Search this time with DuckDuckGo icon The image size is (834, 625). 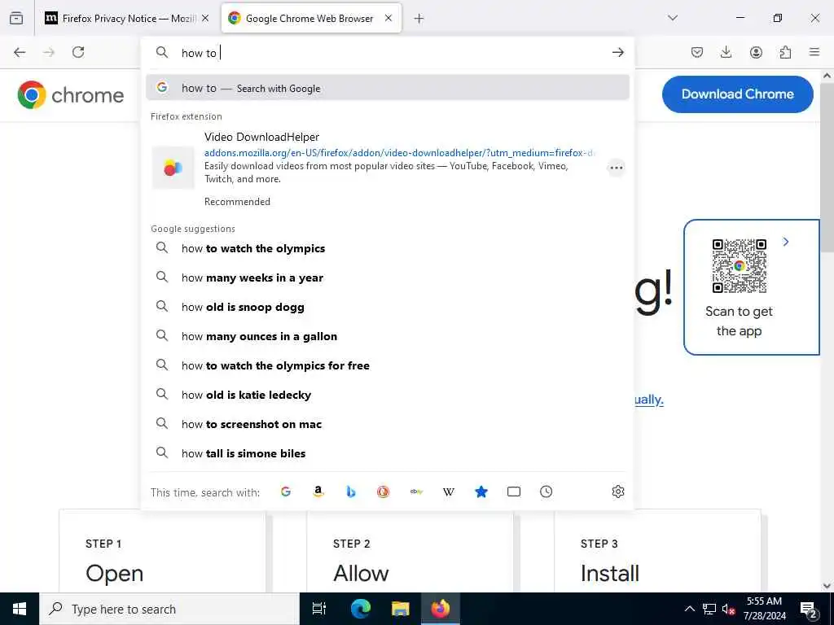[383, 492]
